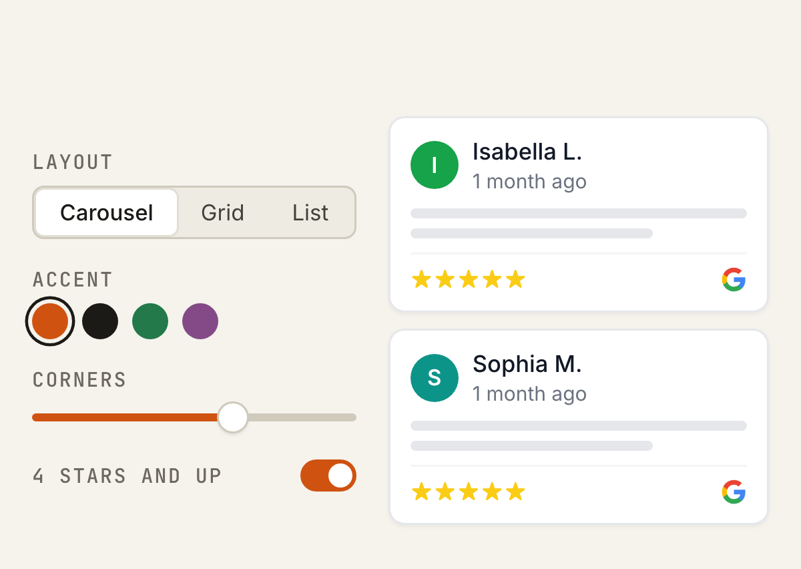Pick the orange accent color

(x=50, y=321)
